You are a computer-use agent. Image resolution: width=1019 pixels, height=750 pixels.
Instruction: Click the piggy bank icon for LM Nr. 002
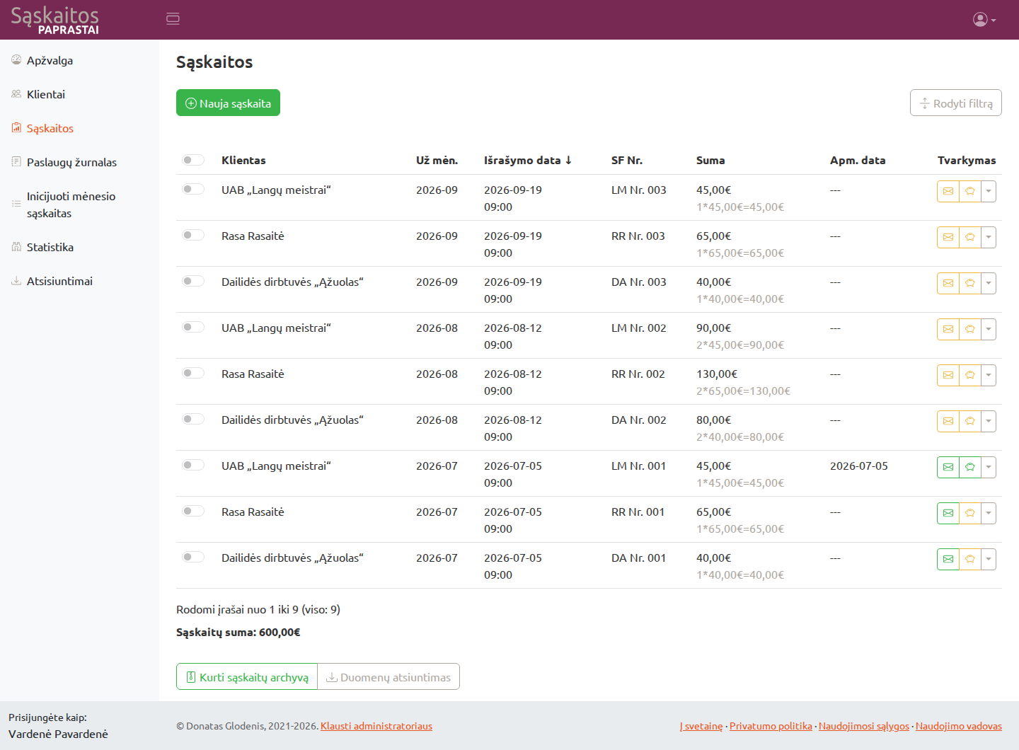point(970,329)
